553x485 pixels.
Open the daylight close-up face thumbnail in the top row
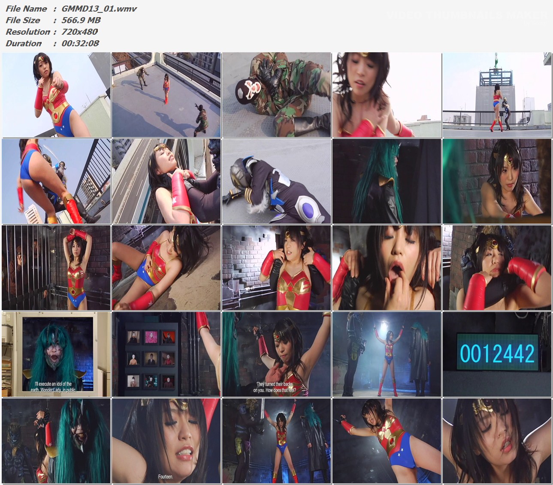pyautogui.click(x=387, y=95)
